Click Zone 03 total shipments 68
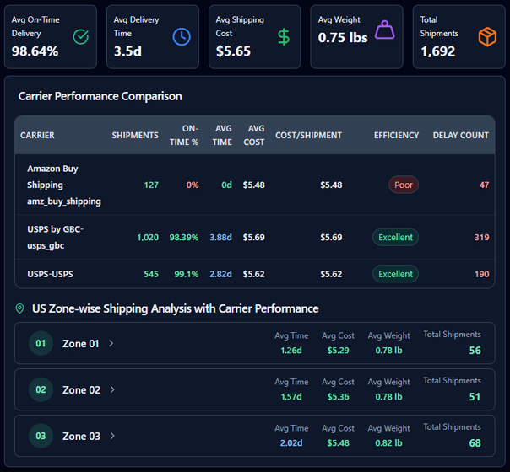Viewport: 510px width, 472px height. [x=475, y=443]
